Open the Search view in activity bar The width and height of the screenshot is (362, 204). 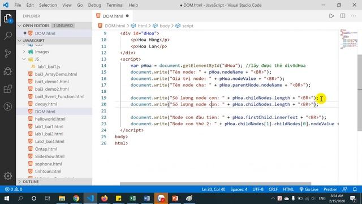click(x=8, y=36)
